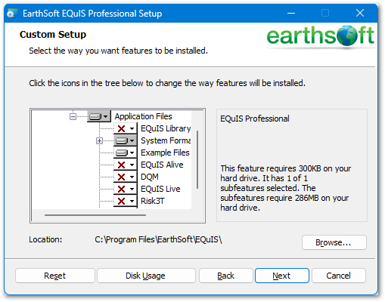The width and height of the screenshot is (385, 302).
Task: Open install options for Example Files
Action: [125, 153]
